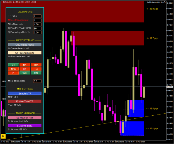The image size is (174, 144).
Task: Click the Risk Per Trade: USD field
Action: [37, 28]
